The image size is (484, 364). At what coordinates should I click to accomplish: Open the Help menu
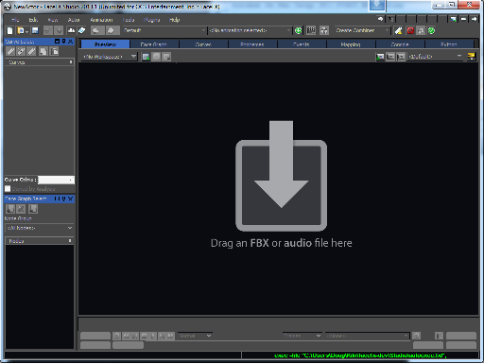[174, 20]
